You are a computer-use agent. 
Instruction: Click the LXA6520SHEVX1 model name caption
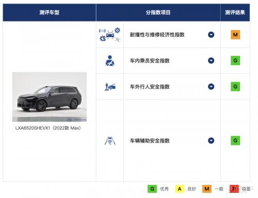[48, 128]
